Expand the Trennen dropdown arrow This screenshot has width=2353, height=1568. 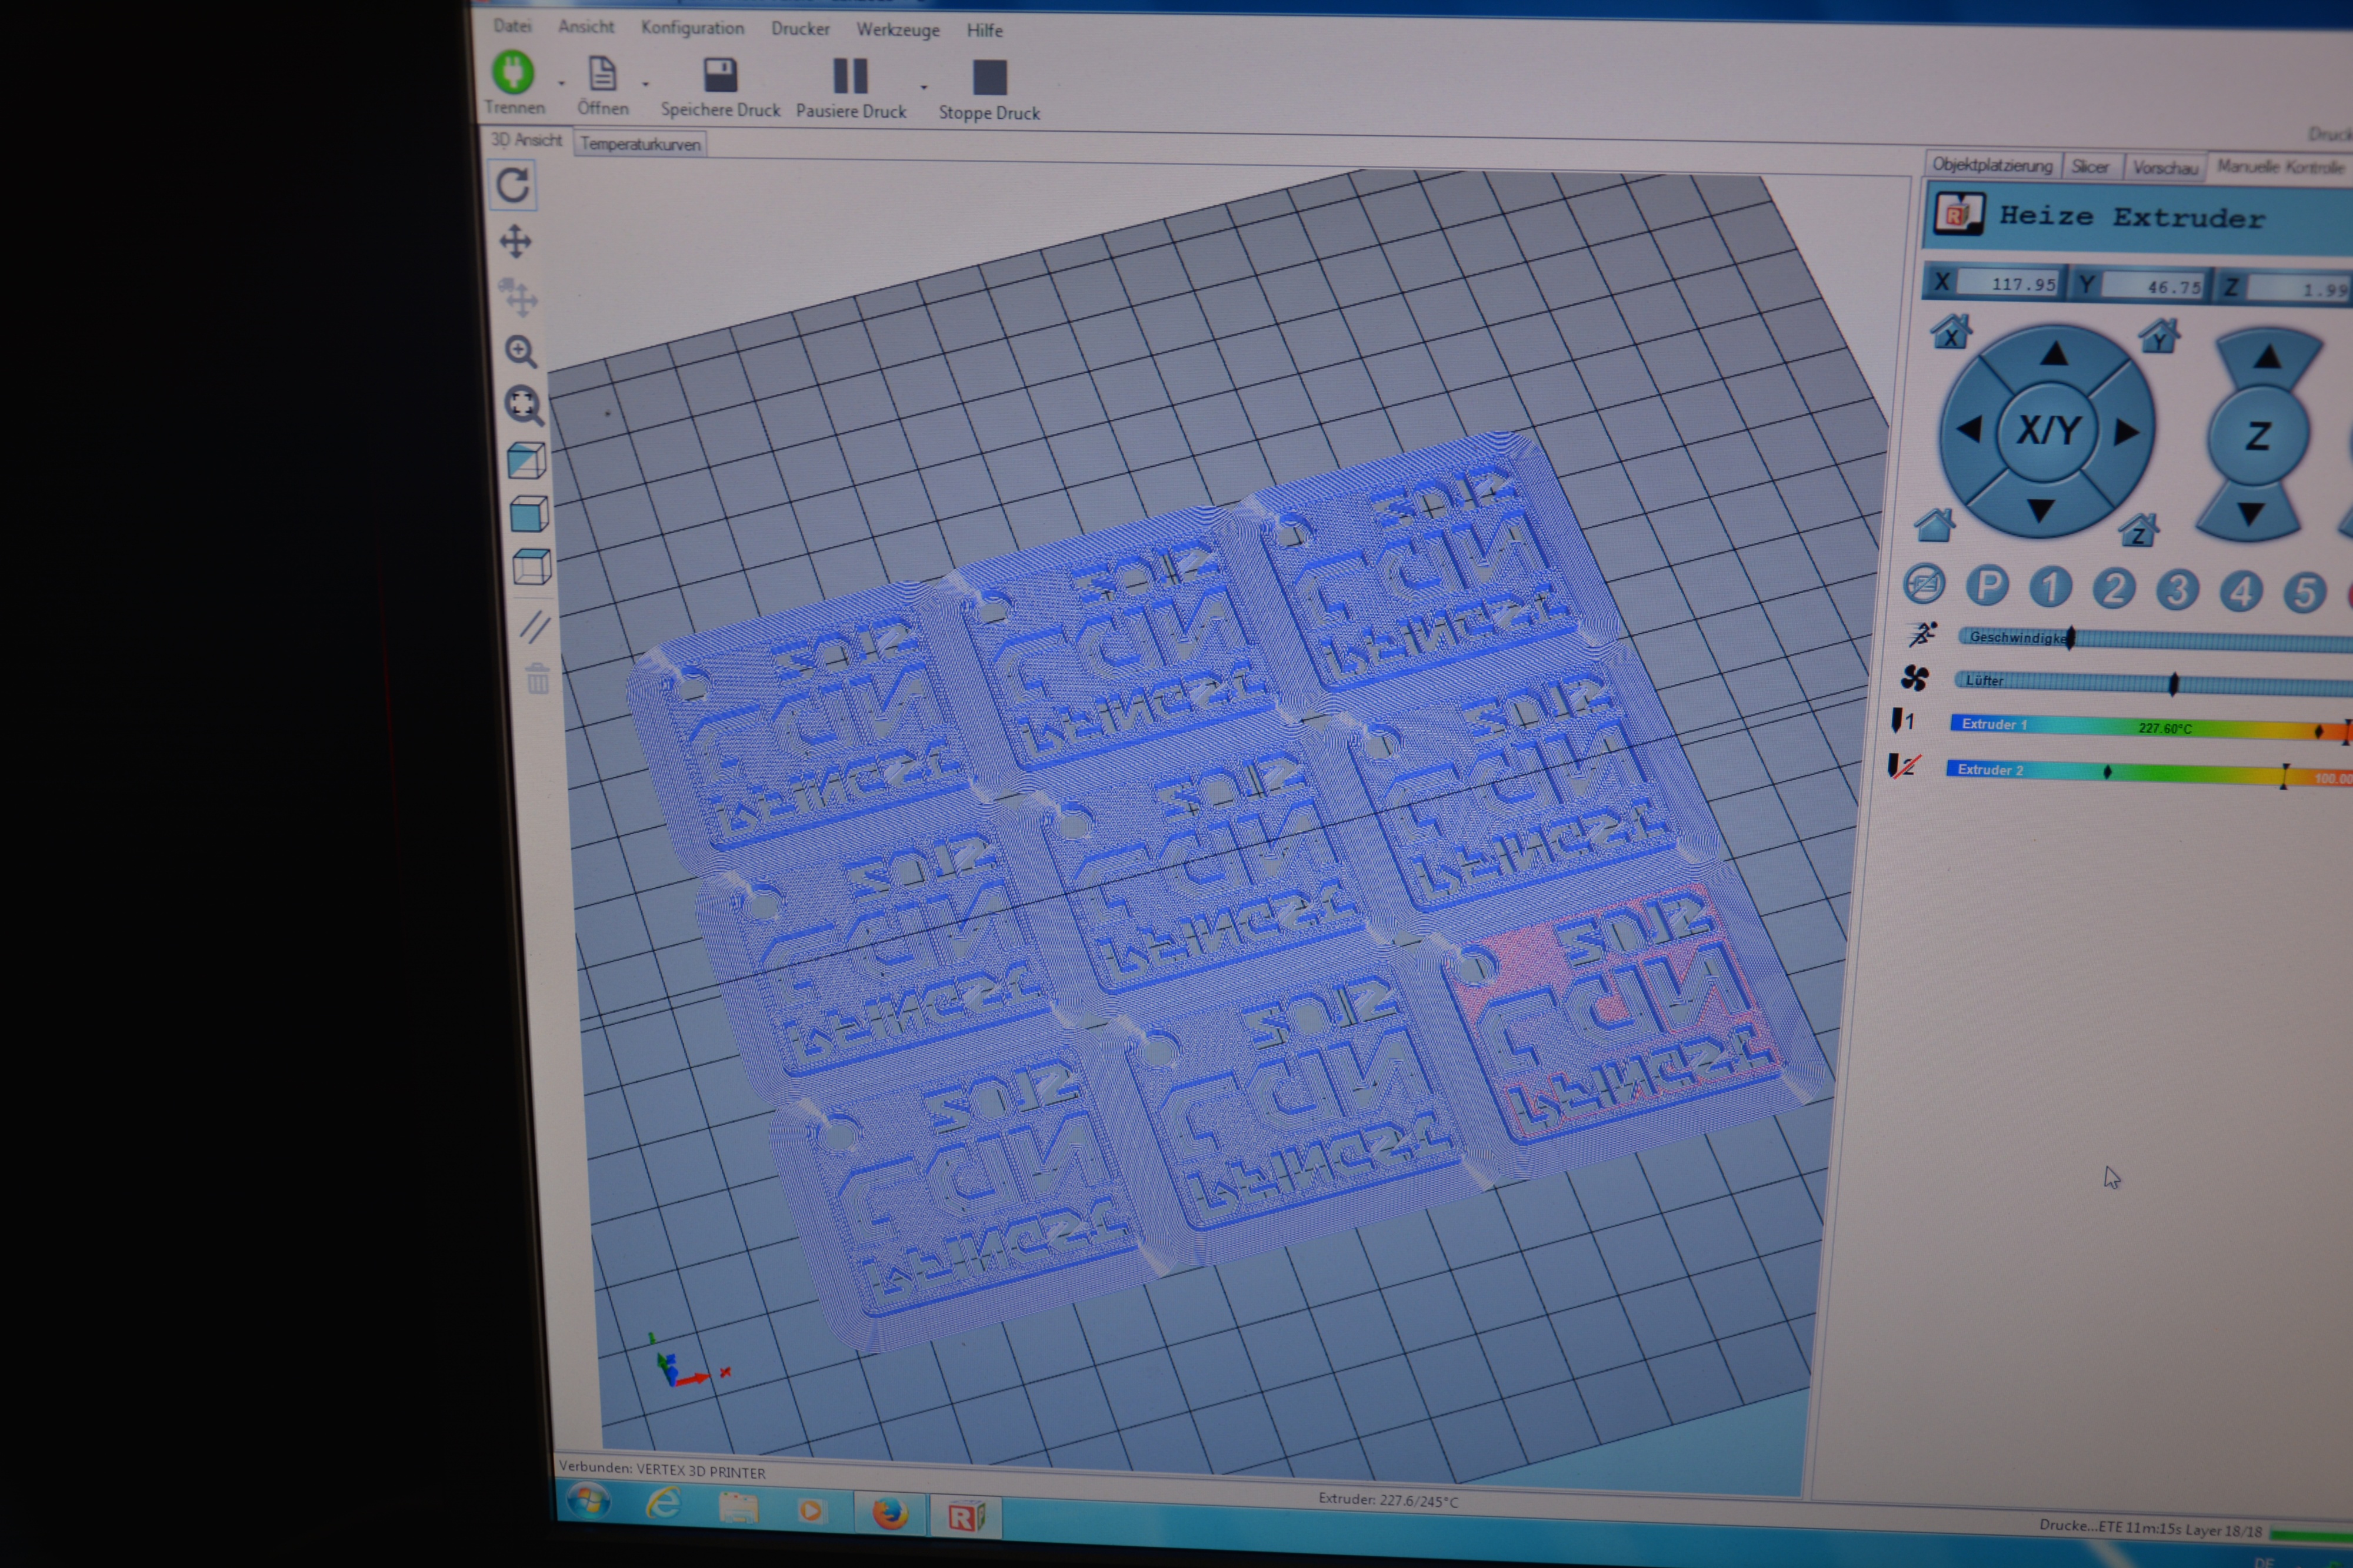(561, 83)
